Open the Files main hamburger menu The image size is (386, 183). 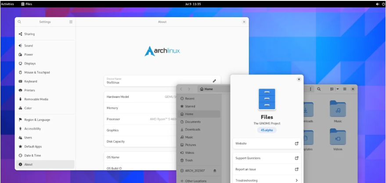(345, 89)
